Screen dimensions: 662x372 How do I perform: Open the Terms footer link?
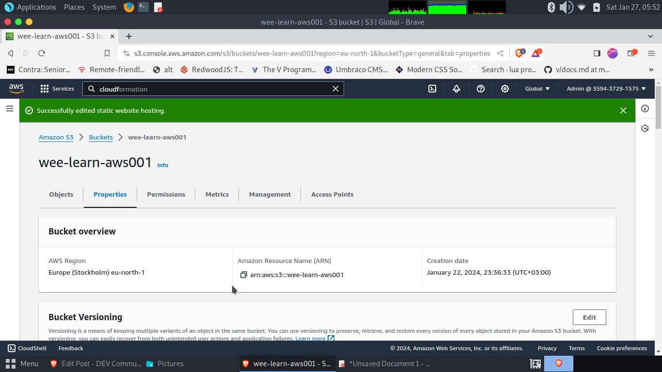577,348
